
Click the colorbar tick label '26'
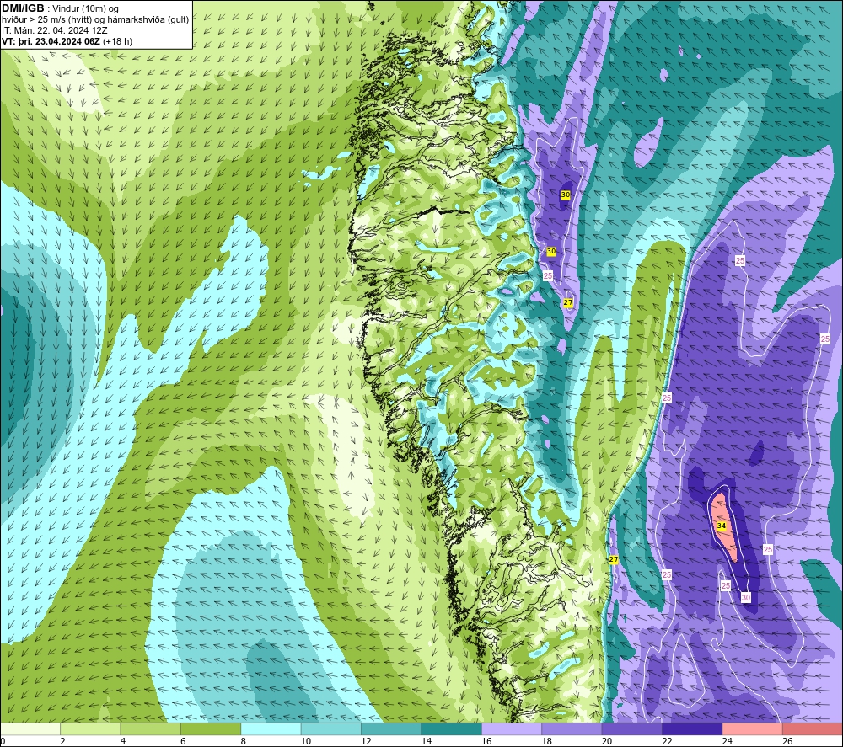pos(787,741)
